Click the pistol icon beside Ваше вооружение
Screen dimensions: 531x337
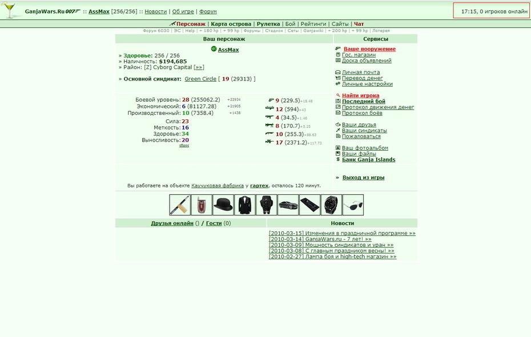point(337,49)
